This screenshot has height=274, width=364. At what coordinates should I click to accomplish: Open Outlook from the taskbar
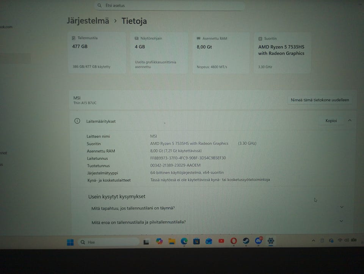pyautogui.click(x=209, y=241)
